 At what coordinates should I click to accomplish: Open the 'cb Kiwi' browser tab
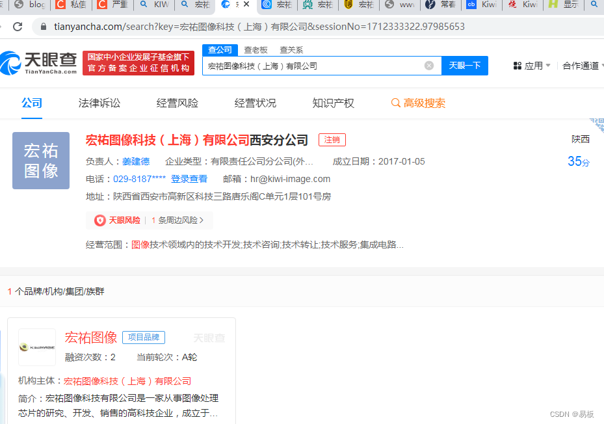[482, 5]
